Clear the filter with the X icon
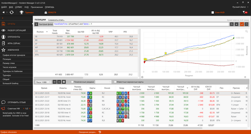This screenshot has height=134, width=251. pos(236,24)
